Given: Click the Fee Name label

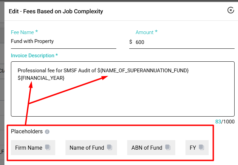Looking at the screenshot, I should [24, 32].
